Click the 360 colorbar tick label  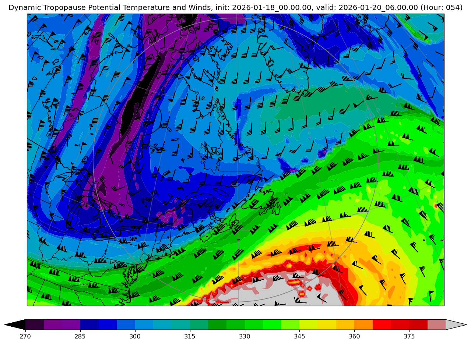click(x=354, y=337)
